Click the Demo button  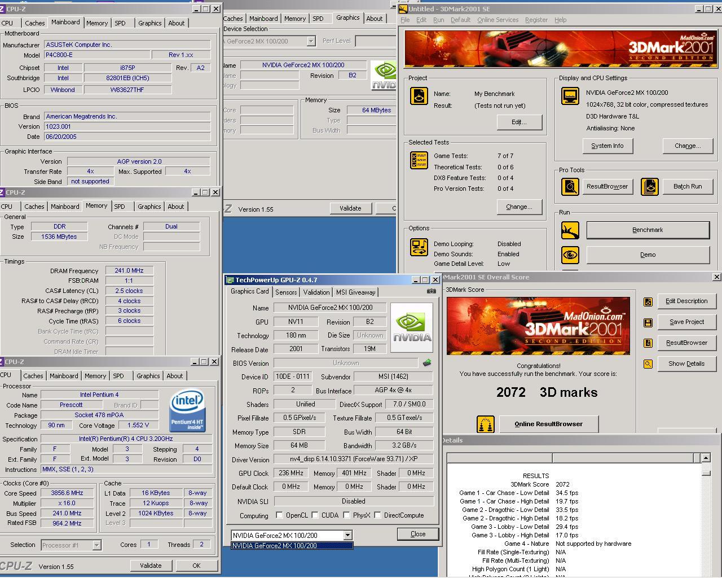point(648,255)
